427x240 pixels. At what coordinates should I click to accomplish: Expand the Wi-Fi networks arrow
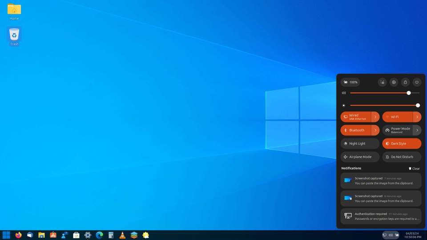[x=417, y=117]
